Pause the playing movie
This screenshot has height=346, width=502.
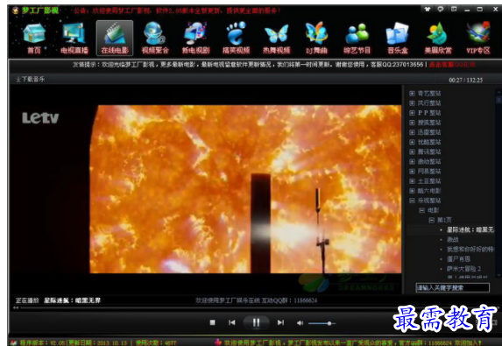(256, 322)
